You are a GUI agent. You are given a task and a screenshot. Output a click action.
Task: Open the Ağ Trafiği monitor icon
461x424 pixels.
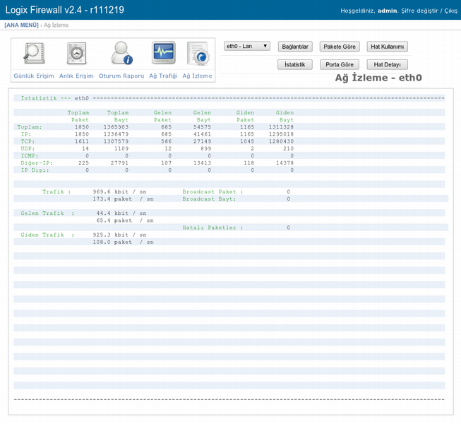(164, 53)
